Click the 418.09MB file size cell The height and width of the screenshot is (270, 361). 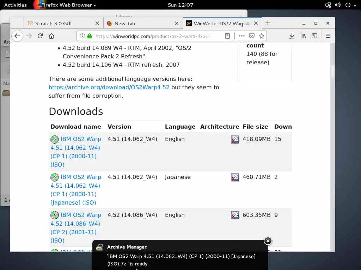(x=257, y=139)
